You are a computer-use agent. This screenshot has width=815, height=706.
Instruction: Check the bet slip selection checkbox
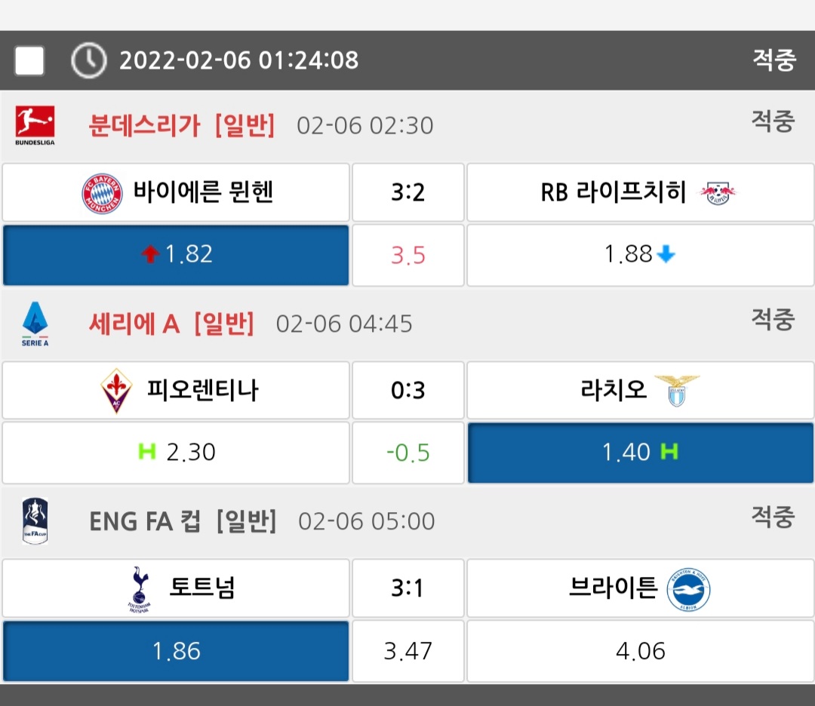click(x=29, y=60)
